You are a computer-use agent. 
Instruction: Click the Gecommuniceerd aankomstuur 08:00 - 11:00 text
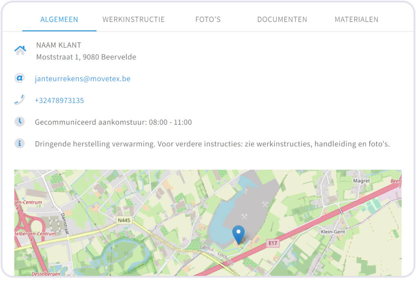click(x=113, y=122)
